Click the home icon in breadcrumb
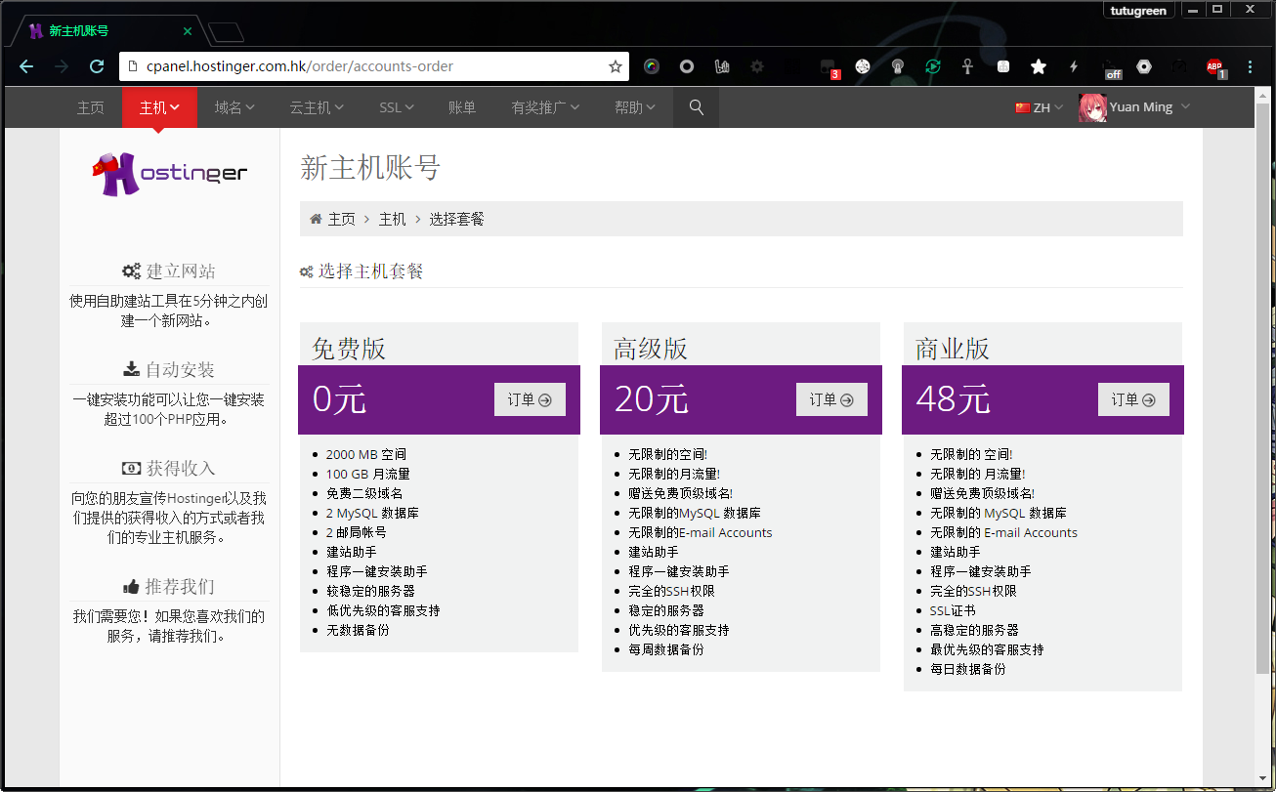 pyautogui.click(x=316, y=219)
